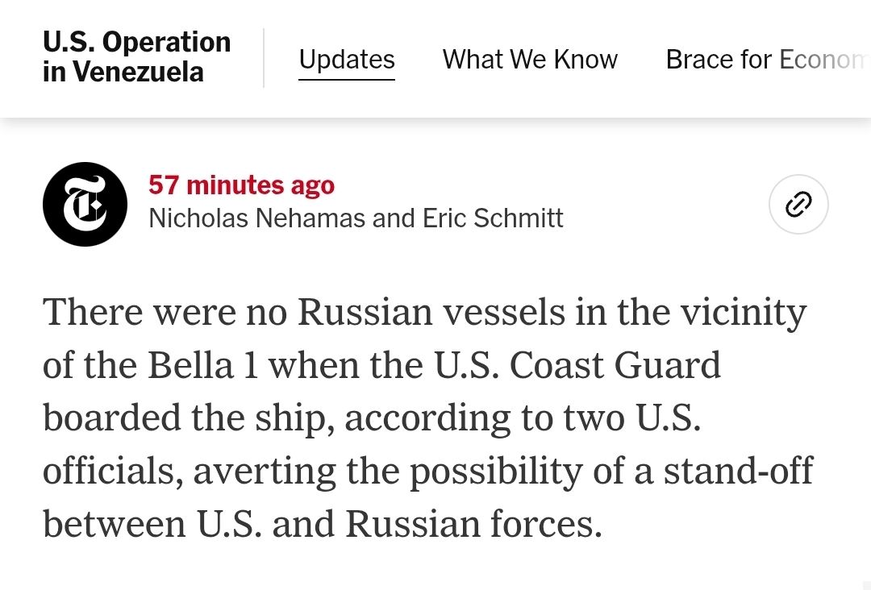Click the 57 minutes ago timestamp
Viewport: 871px width, 590px height.
pos(241,185)
